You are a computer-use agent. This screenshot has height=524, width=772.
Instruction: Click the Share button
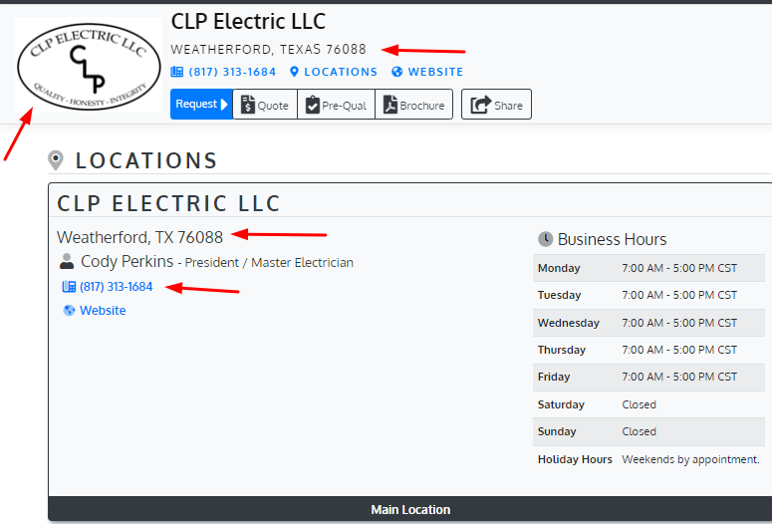tap(496, 104)
